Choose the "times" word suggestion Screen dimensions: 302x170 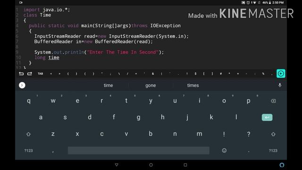point(193,85)
